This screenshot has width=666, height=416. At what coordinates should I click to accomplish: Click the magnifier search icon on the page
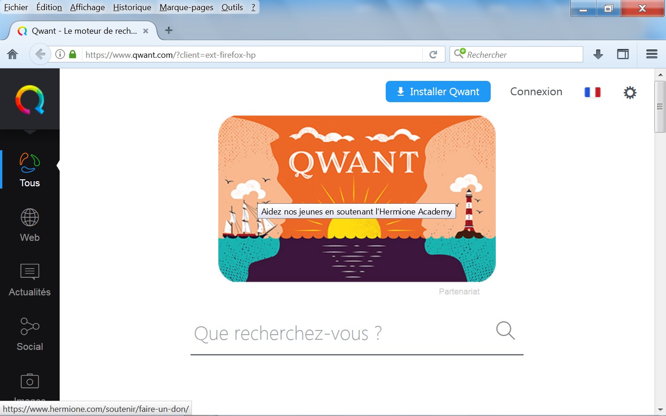tap(505, 331)
